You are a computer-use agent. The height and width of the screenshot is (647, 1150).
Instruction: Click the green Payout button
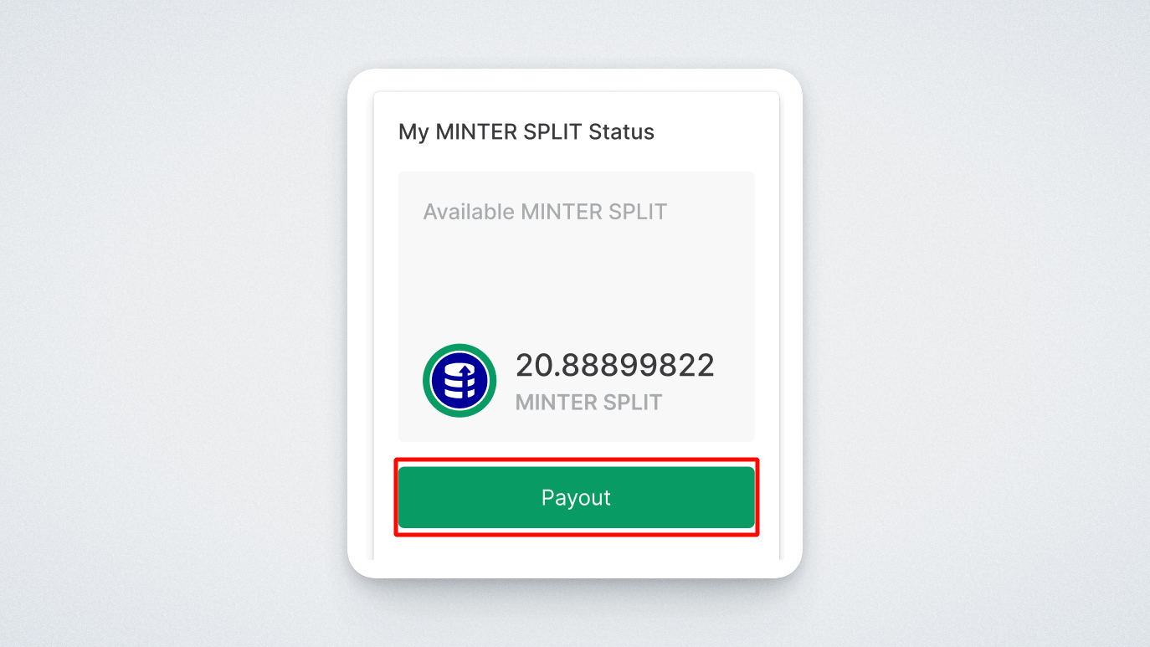tap(576, 497)
